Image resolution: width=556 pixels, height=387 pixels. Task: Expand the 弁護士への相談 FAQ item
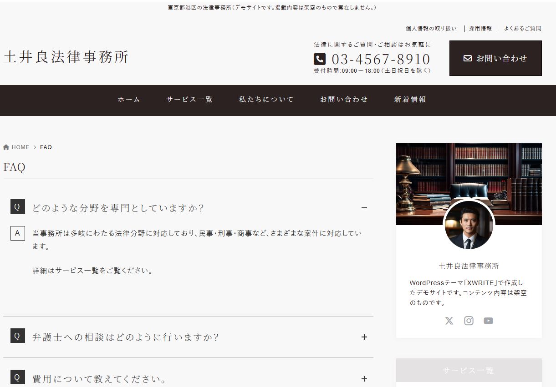(x=364, y=337)
